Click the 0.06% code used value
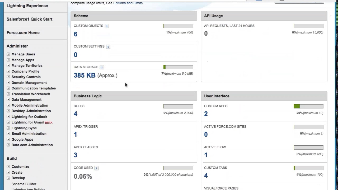The height and width of the screenshot is (190, 338). 83,176
